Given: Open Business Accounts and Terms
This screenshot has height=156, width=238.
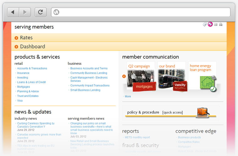Looking at the screenshot, I should [89, 68].
